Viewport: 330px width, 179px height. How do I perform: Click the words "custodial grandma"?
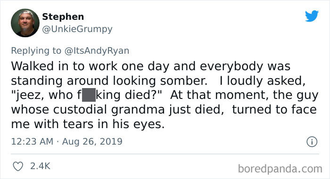109,110
